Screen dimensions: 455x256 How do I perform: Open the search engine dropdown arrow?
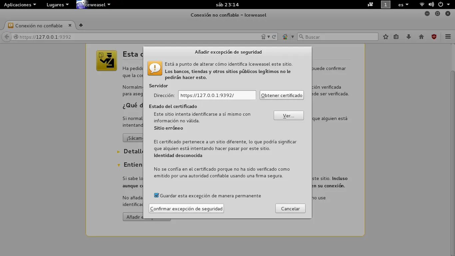click(292, 37)
